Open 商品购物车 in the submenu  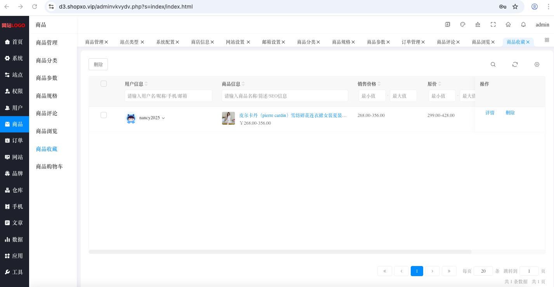coord(49,167)
